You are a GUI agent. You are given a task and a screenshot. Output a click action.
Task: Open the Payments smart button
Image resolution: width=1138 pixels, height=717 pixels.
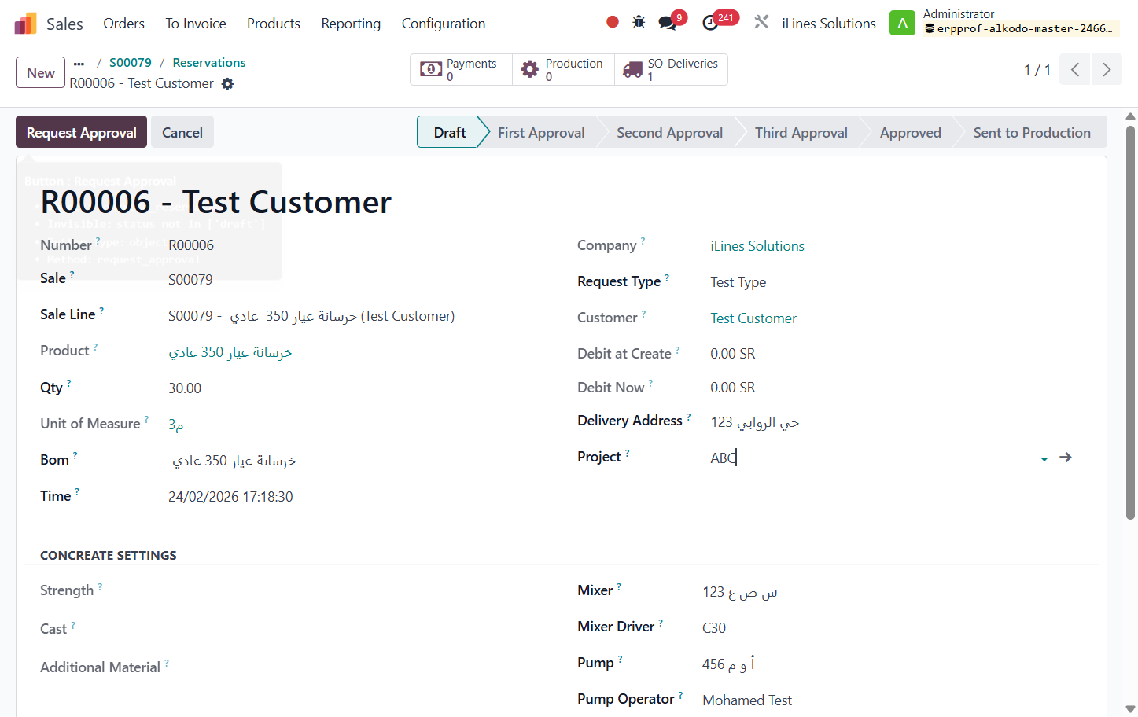(x=461, y=69)
